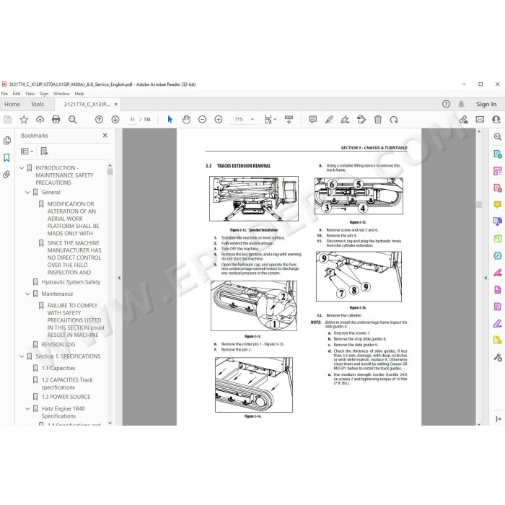Click the Sign In button

coord(486,105)
